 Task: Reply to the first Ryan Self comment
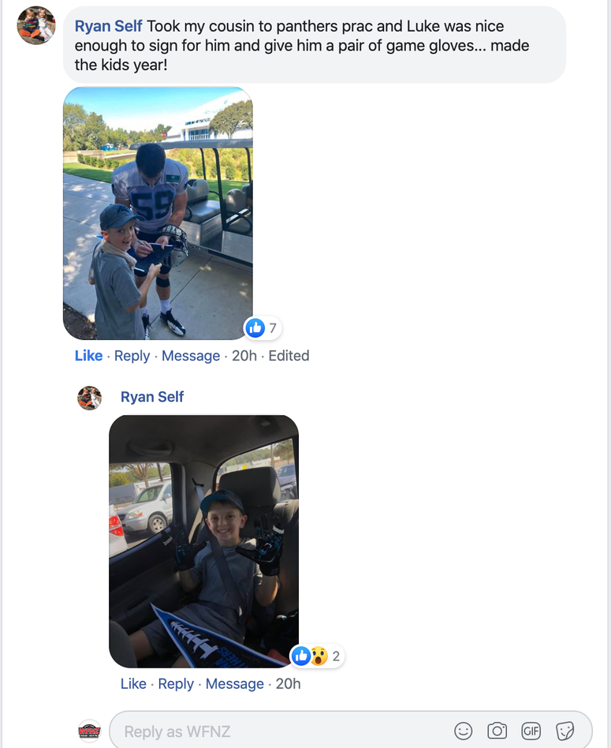[132, 356]
